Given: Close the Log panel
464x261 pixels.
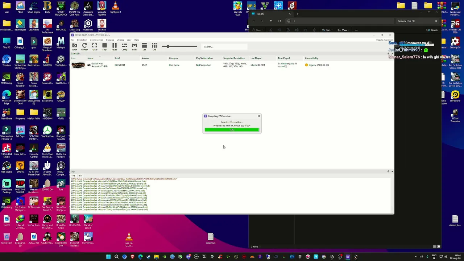Looking at the screenshot, I should point(392,171).
